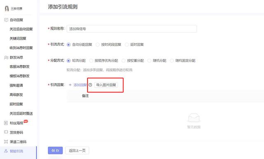
Task: Select the 延时回复 radio option in 引流方式
Action: [x=127, y=45]
